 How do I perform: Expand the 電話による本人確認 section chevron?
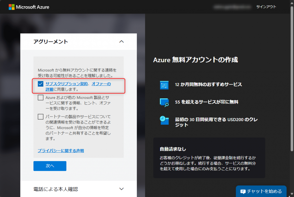(121, 189)
